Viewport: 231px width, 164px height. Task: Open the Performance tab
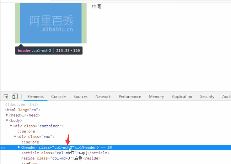130,97
